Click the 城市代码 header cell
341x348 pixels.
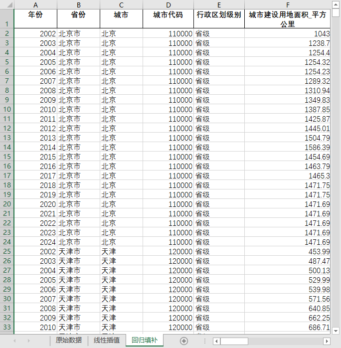tap(168, 18)
